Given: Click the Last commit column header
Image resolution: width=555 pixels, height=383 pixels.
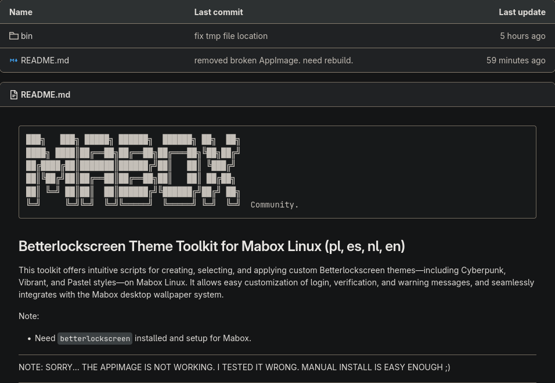Looking at the screenshot, I should click(218, 12).
